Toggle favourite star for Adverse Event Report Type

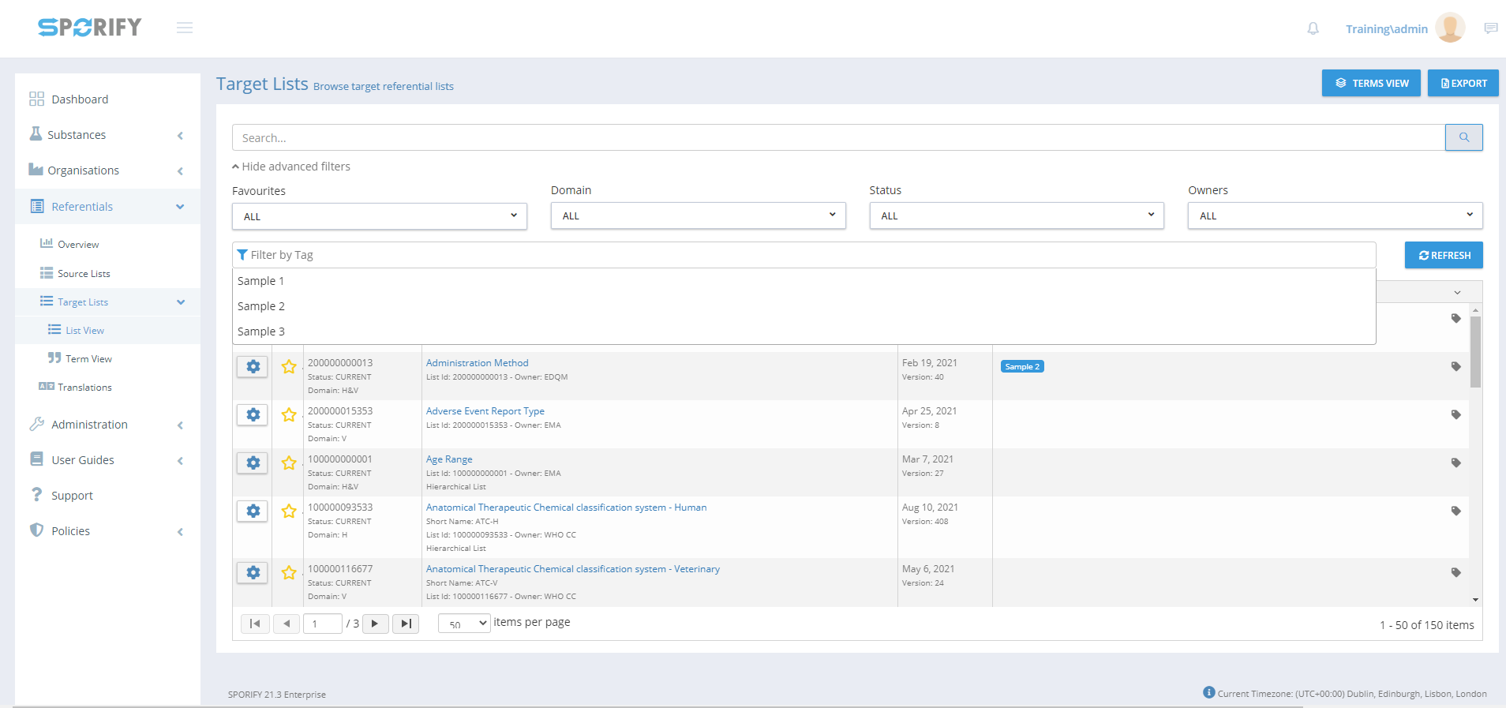tap(289, 414)
